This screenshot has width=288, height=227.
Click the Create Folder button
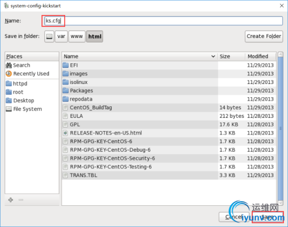click(264, 36)
